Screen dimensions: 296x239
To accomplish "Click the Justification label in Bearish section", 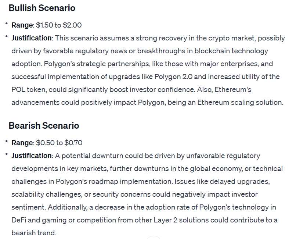I will click(x=32, y=156).
